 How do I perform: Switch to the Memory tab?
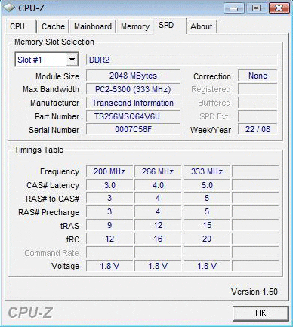tap(135, 26)
